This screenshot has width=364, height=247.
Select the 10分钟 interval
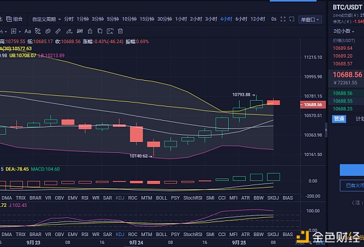coord(129,19)
